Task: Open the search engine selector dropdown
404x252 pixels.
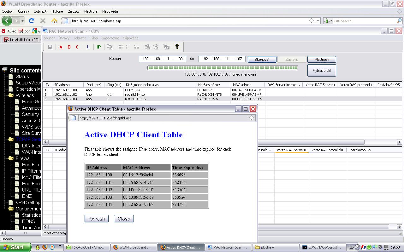Action: click(x=329, y=21)
